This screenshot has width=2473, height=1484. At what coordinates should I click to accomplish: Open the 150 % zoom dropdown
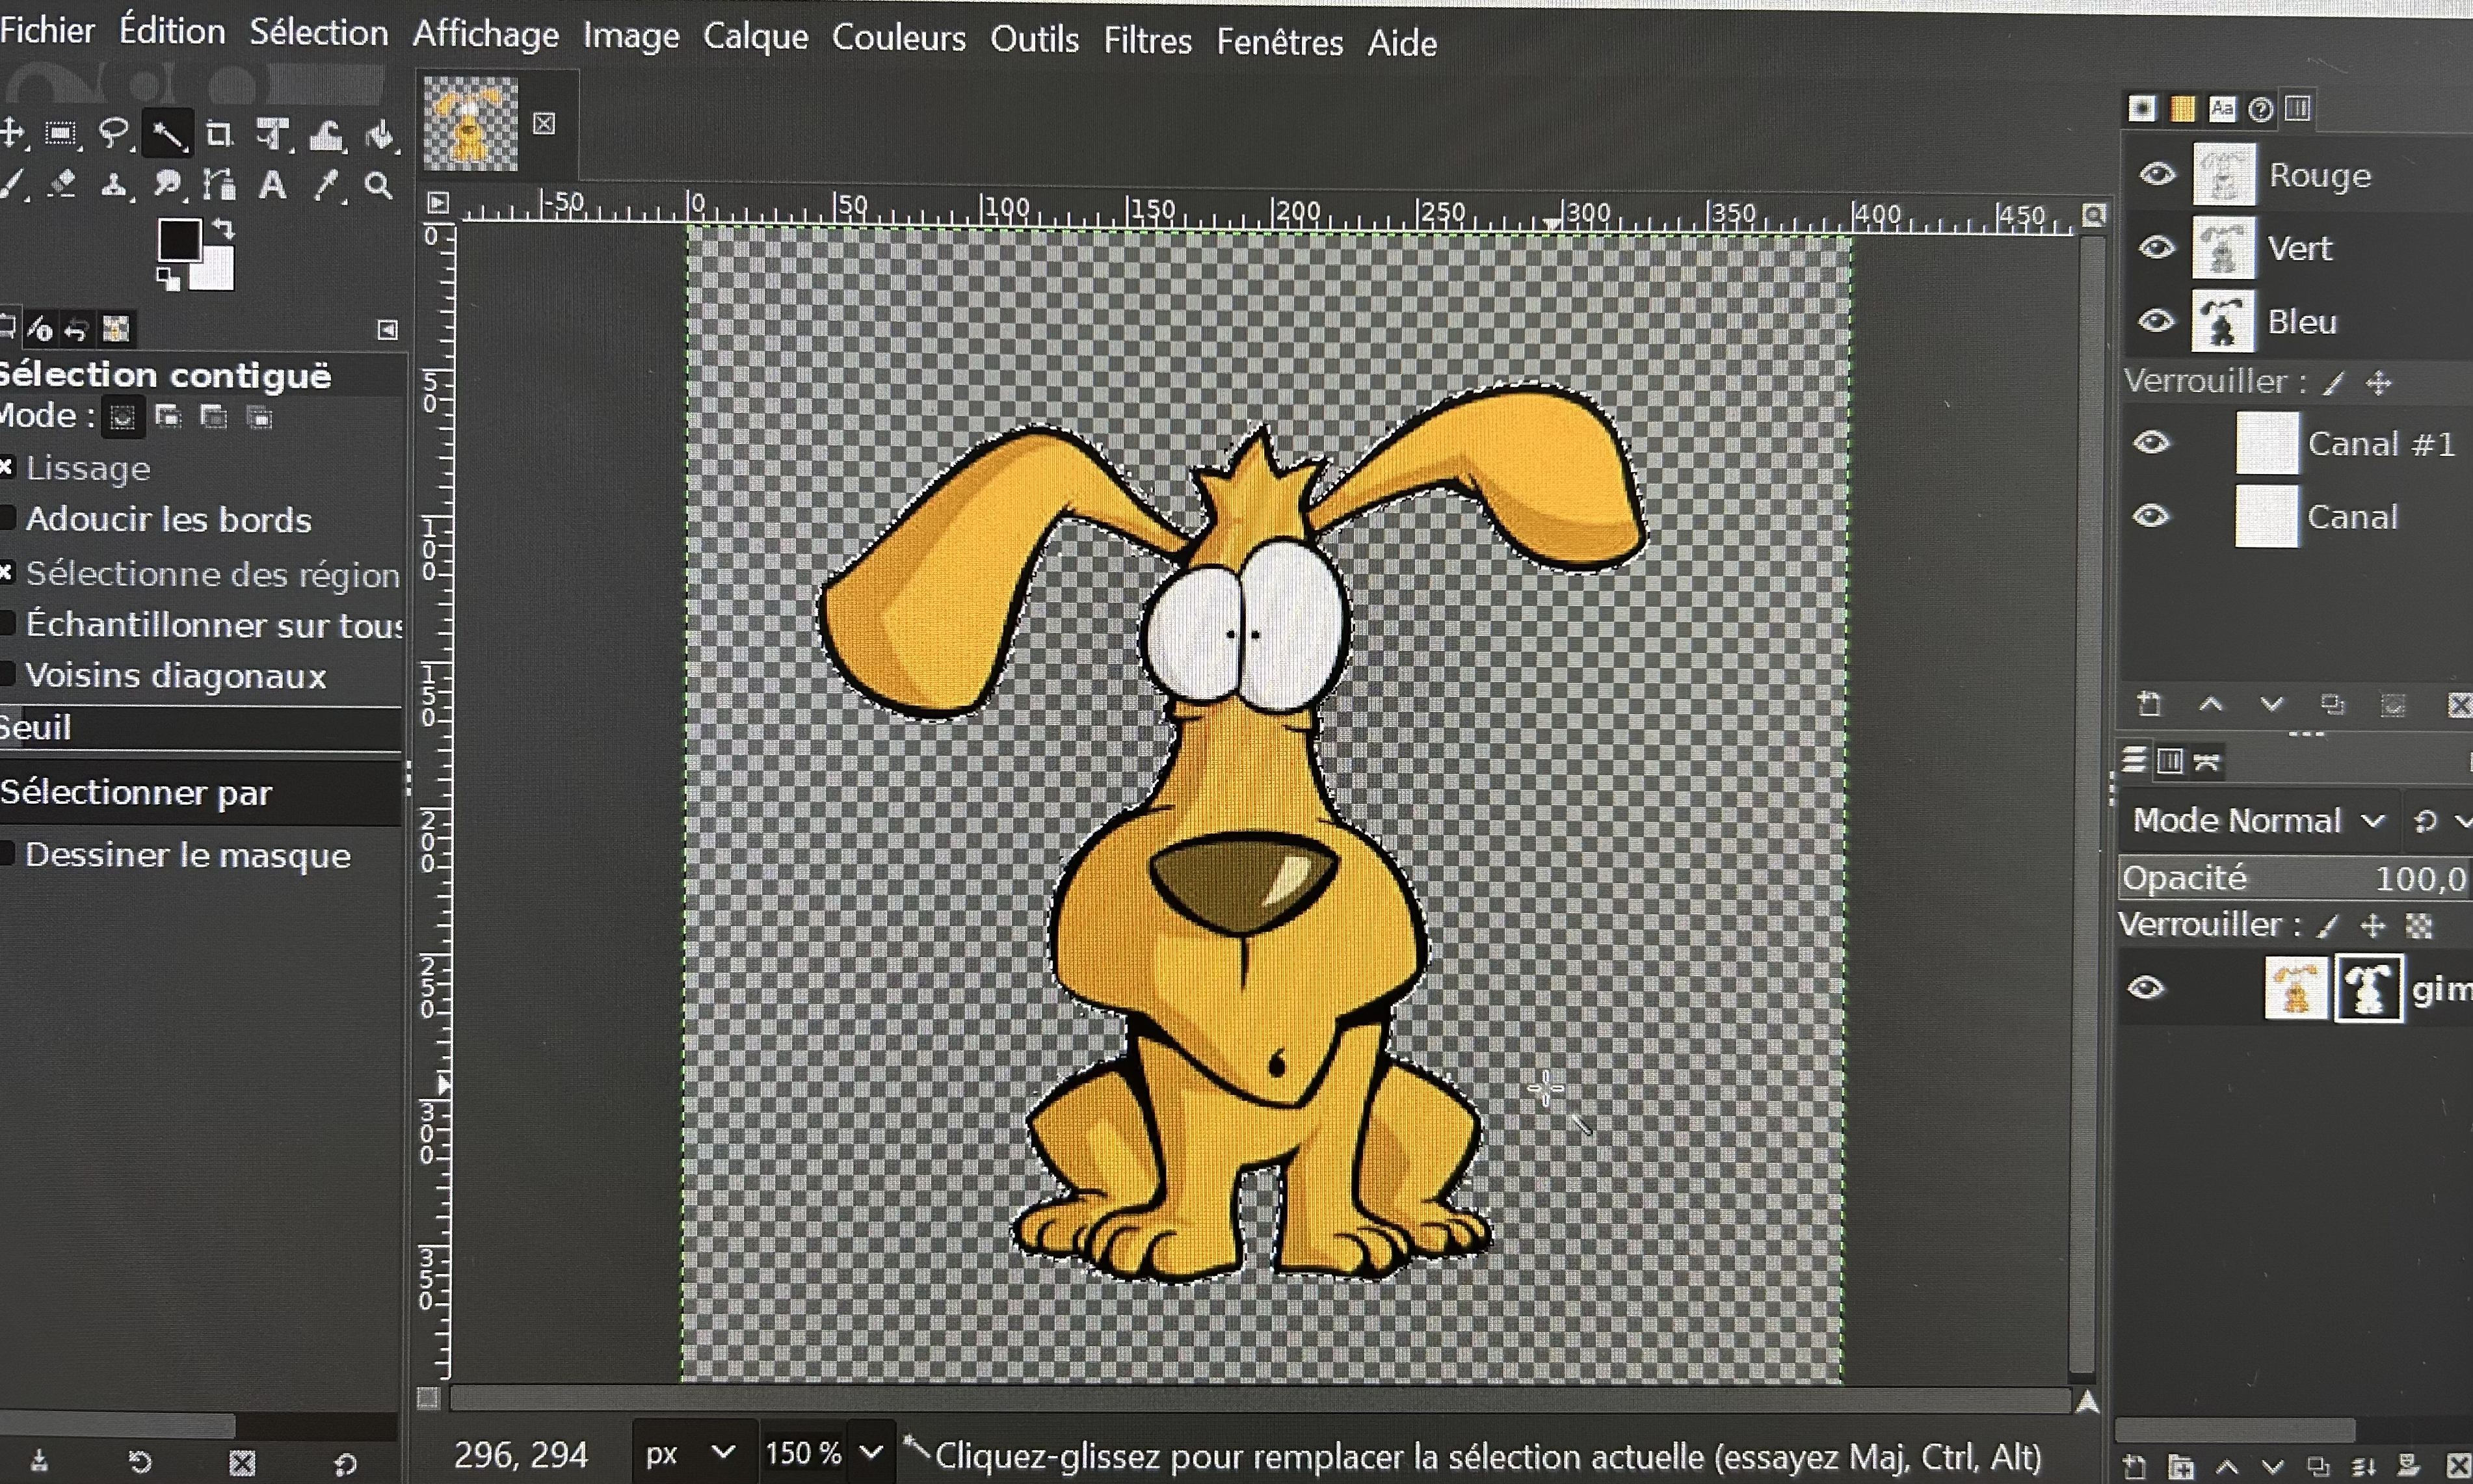tap(871, 1453)
